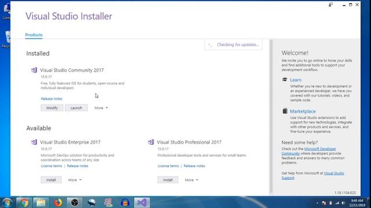Open the Marketplace link in Welcome panel
Viewport: 371px width, 208px height.
(303, 111)
